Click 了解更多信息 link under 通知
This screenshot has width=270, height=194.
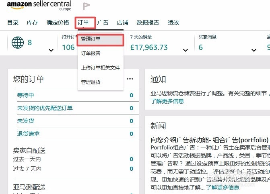167,101
